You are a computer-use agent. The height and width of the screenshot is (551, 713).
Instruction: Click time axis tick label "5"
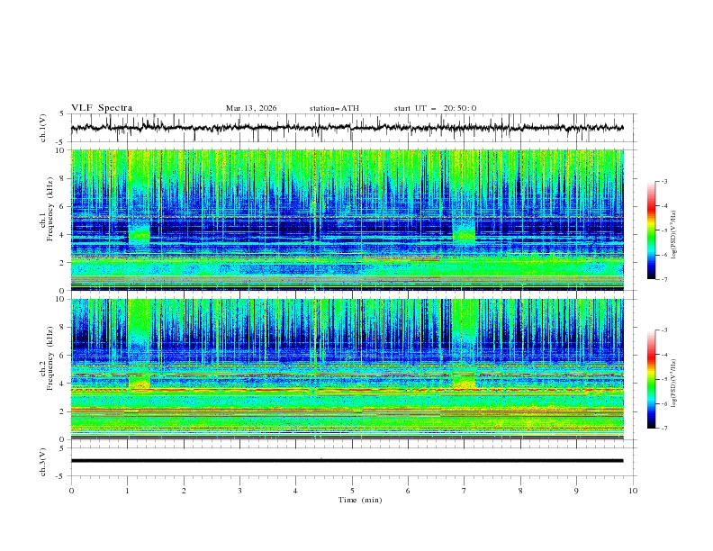click(352, 491)
